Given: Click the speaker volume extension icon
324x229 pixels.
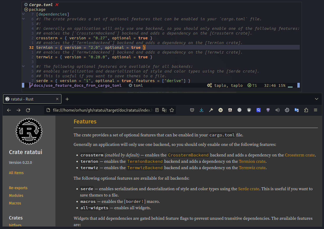Looking at the screenshot, I should click(278, 110).
